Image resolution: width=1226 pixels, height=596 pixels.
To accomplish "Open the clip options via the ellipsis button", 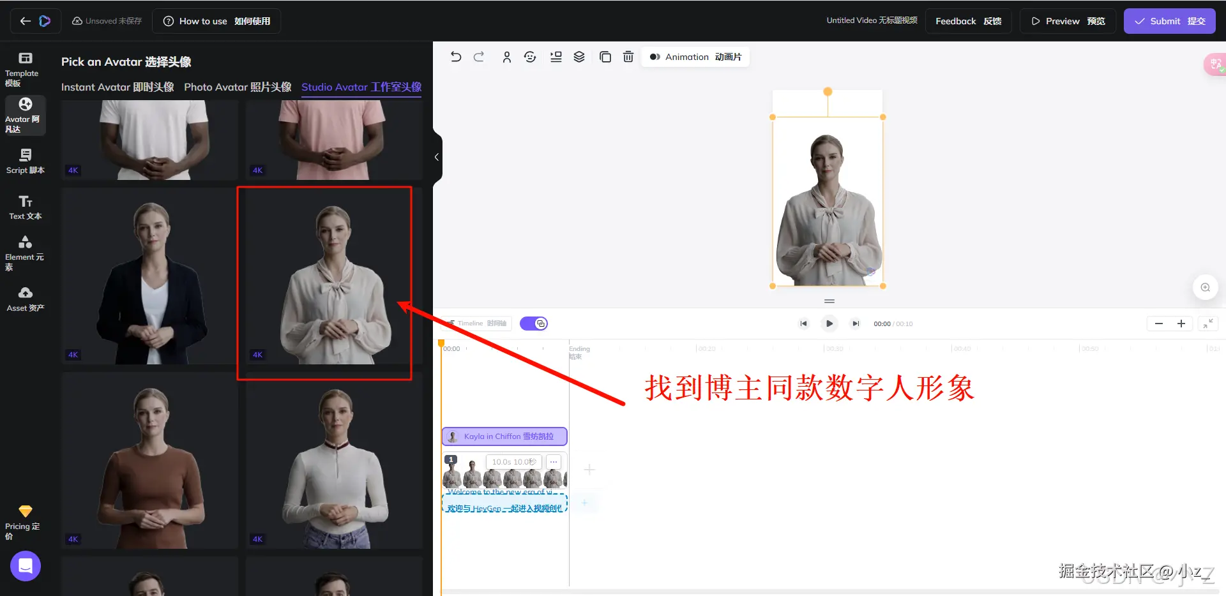I will click(x=553, y=461).
